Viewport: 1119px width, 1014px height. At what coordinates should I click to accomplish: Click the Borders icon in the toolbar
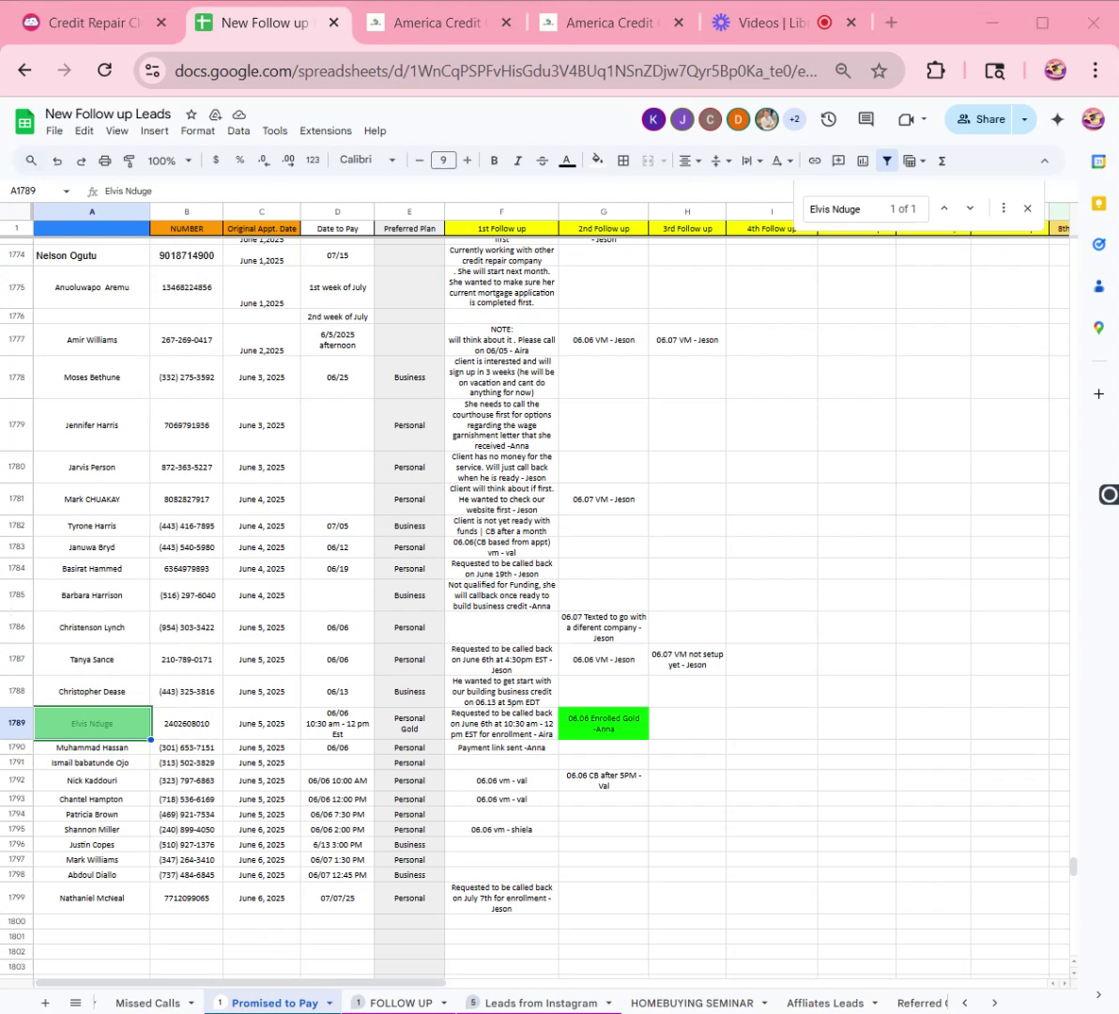coord(623,161)
